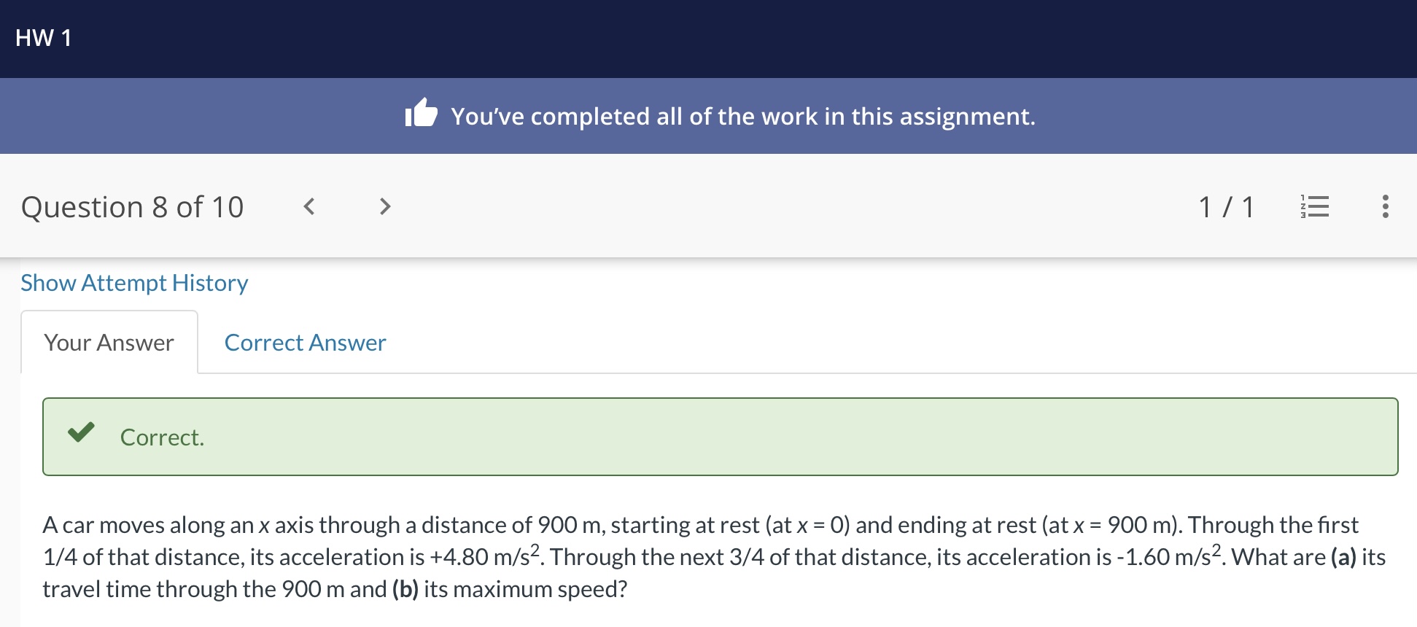Image resolution: width=1417 pixels, height=627 pixels.
Task: Click the completed assignment banner message
Action: pos(742,117)
